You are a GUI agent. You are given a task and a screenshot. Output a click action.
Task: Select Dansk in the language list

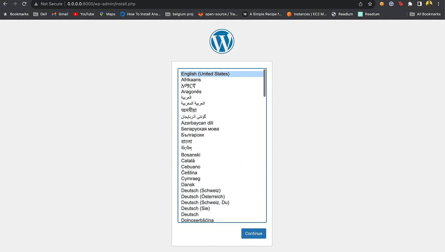[222, 185]
